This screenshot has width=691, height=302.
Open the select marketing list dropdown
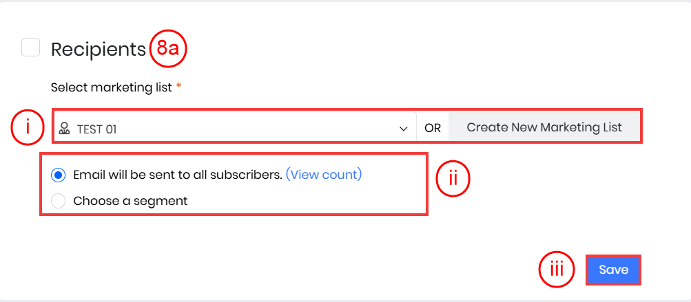[234, 128]
